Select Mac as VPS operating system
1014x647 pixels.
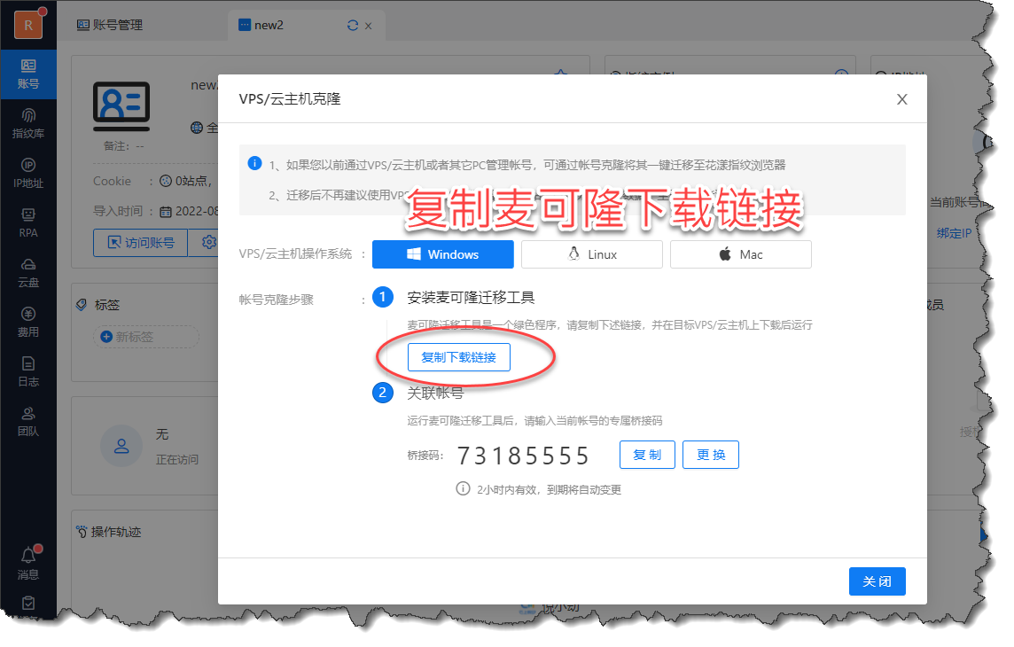point(740,254)
